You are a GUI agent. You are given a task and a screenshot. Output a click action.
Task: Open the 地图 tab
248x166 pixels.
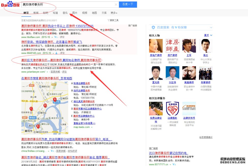pyautogui.click(x=94, y=13)
